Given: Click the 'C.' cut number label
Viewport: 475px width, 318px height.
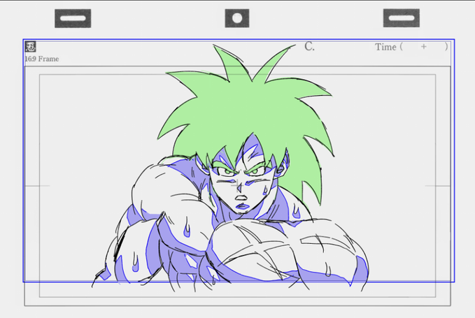Looking at the screenshot, I should 310,46.
